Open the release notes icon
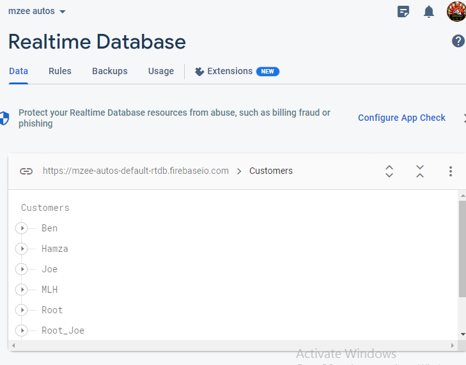 click(x=403, y=12)
